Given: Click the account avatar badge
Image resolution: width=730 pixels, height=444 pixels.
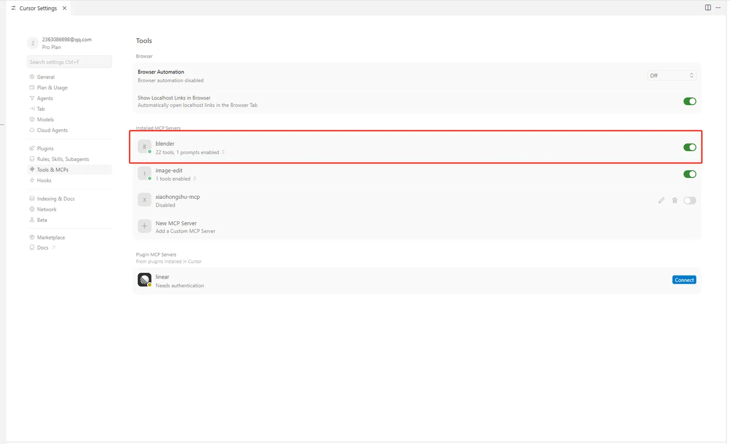Looking at the screenshot, I should click(x=33, y=43).
